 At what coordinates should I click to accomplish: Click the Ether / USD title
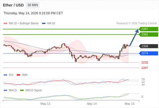[x=13, y=5]
